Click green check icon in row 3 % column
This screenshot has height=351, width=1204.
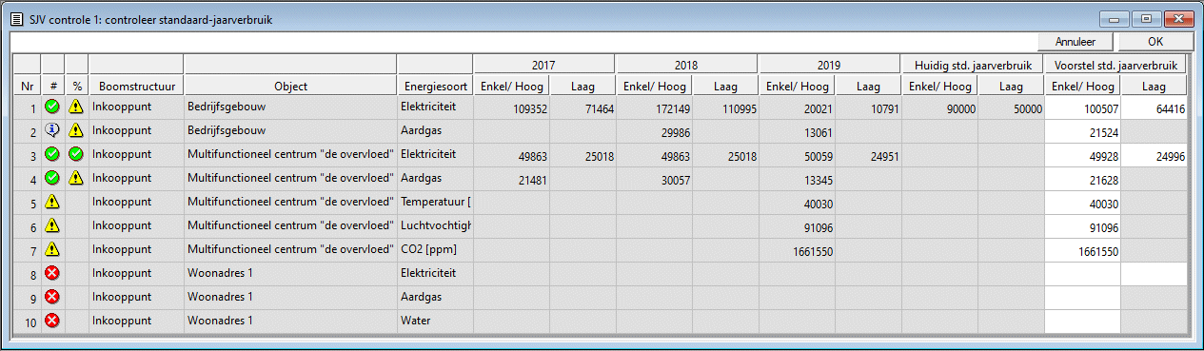(x=76, y=154)
